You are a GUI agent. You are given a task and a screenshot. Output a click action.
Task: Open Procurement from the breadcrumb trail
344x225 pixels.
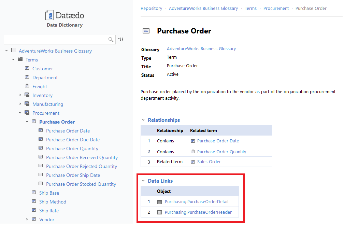click(x=276, y=9)
